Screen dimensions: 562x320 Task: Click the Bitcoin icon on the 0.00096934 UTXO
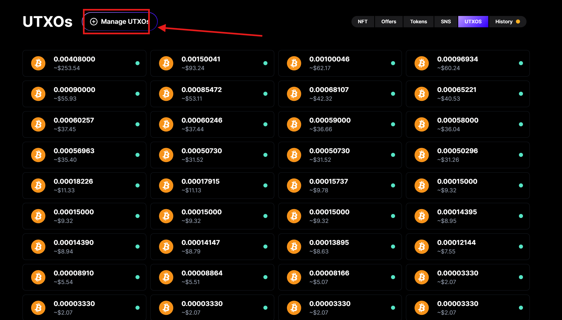tap(422, 63)
